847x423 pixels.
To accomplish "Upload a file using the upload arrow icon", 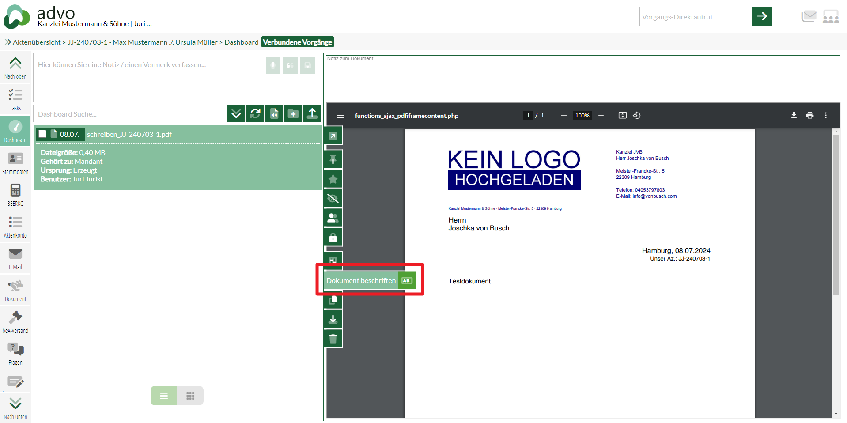I will [x=312, y=114].
